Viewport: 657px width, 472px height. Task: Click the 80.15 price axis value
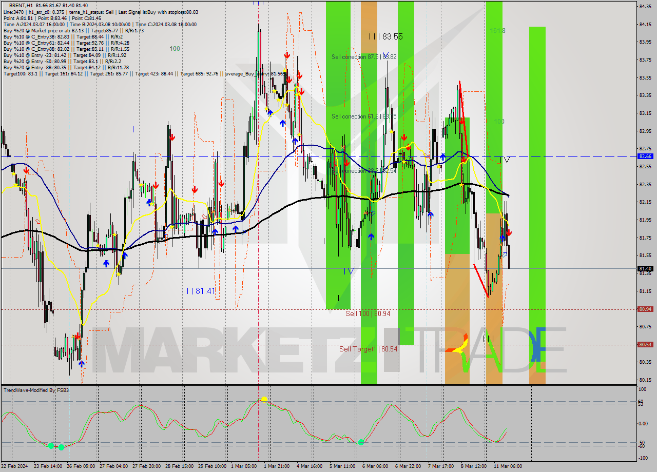(x=645, y=380)
